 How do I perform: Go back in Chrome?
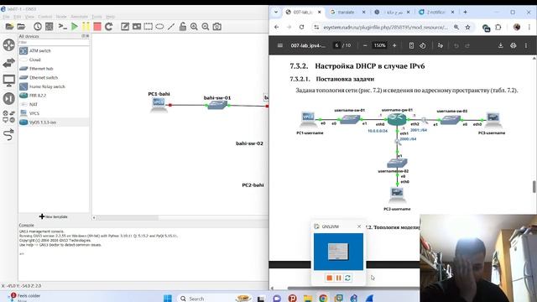click(277, 27)
